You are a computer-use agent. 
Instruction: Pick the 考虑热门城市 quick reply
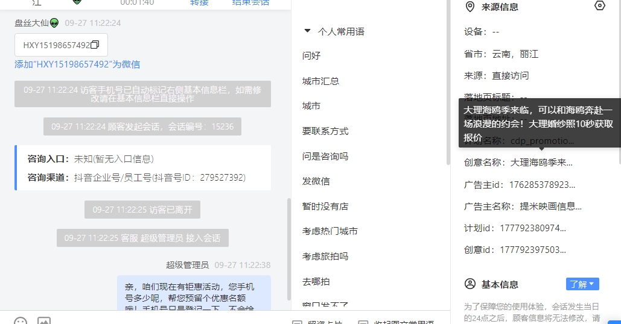(x=330, y=231)
